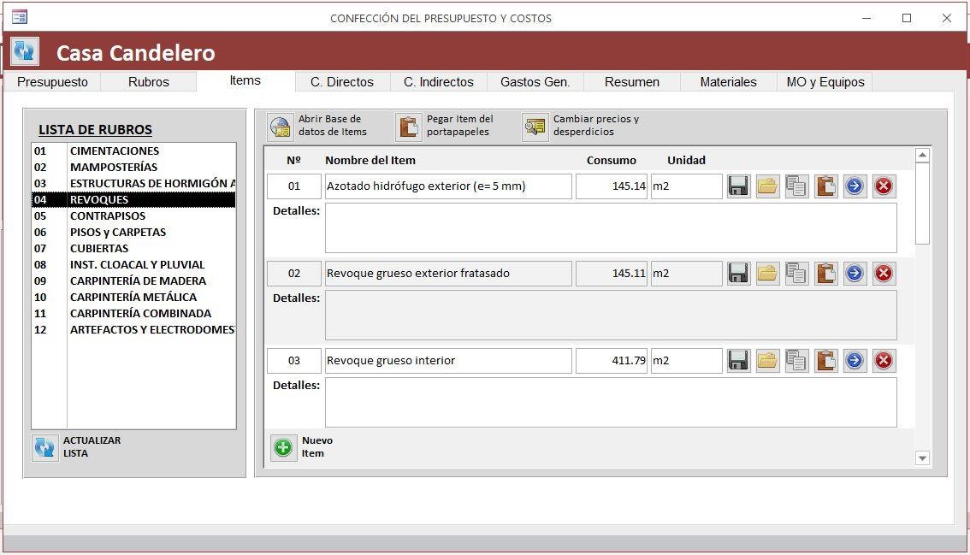This screenshot has width=970, height=555.
Task: Switch to the Materiales tab
Action: (728, 82)
